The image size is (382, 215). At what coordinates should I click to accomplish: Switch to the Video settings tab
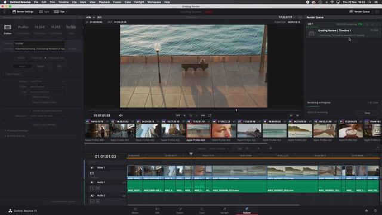pos(22,66)
